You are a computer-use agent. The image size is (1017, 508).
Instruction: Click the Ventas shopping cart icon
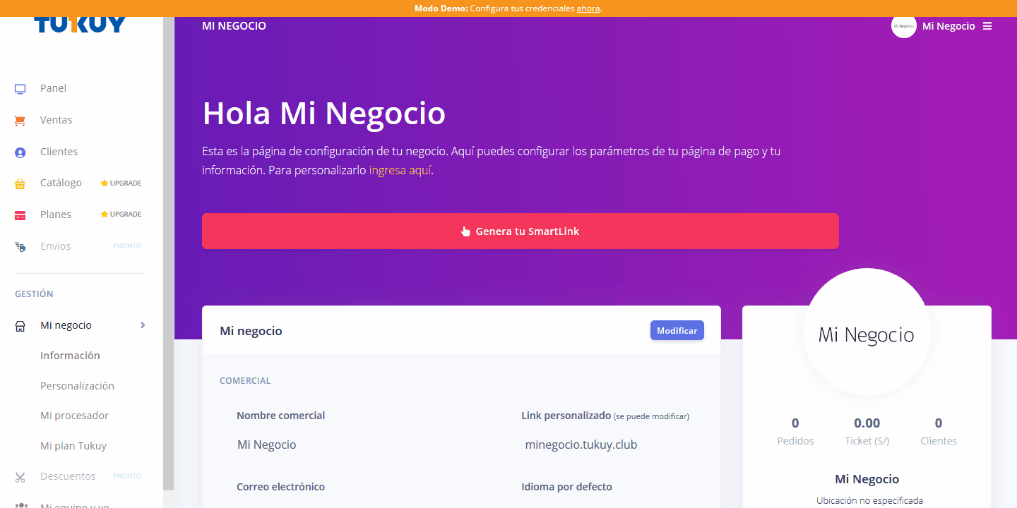20,121
